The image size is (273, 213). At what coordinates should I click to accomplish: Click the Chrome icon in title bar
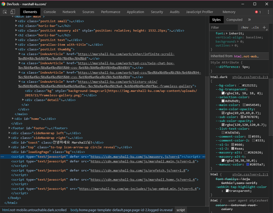coord(3,4)
